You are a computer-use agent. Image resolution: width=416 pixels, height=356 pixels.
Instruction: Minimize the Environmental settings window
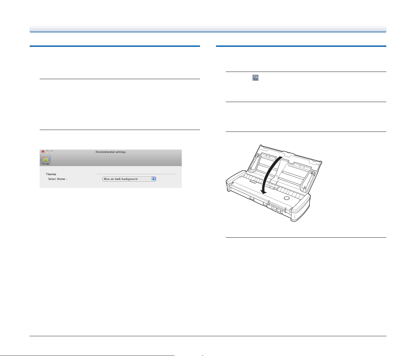click(x=47, y=152)
